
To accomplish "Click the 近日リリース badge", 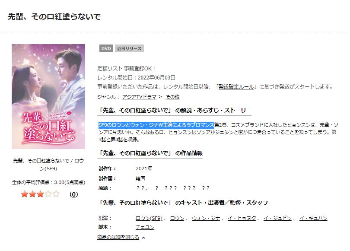I will coord(129,48).
